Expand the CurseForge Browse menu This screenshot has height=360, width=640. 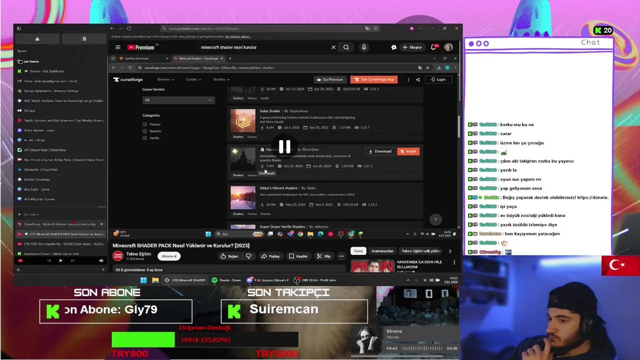click(x=165, y=79)
